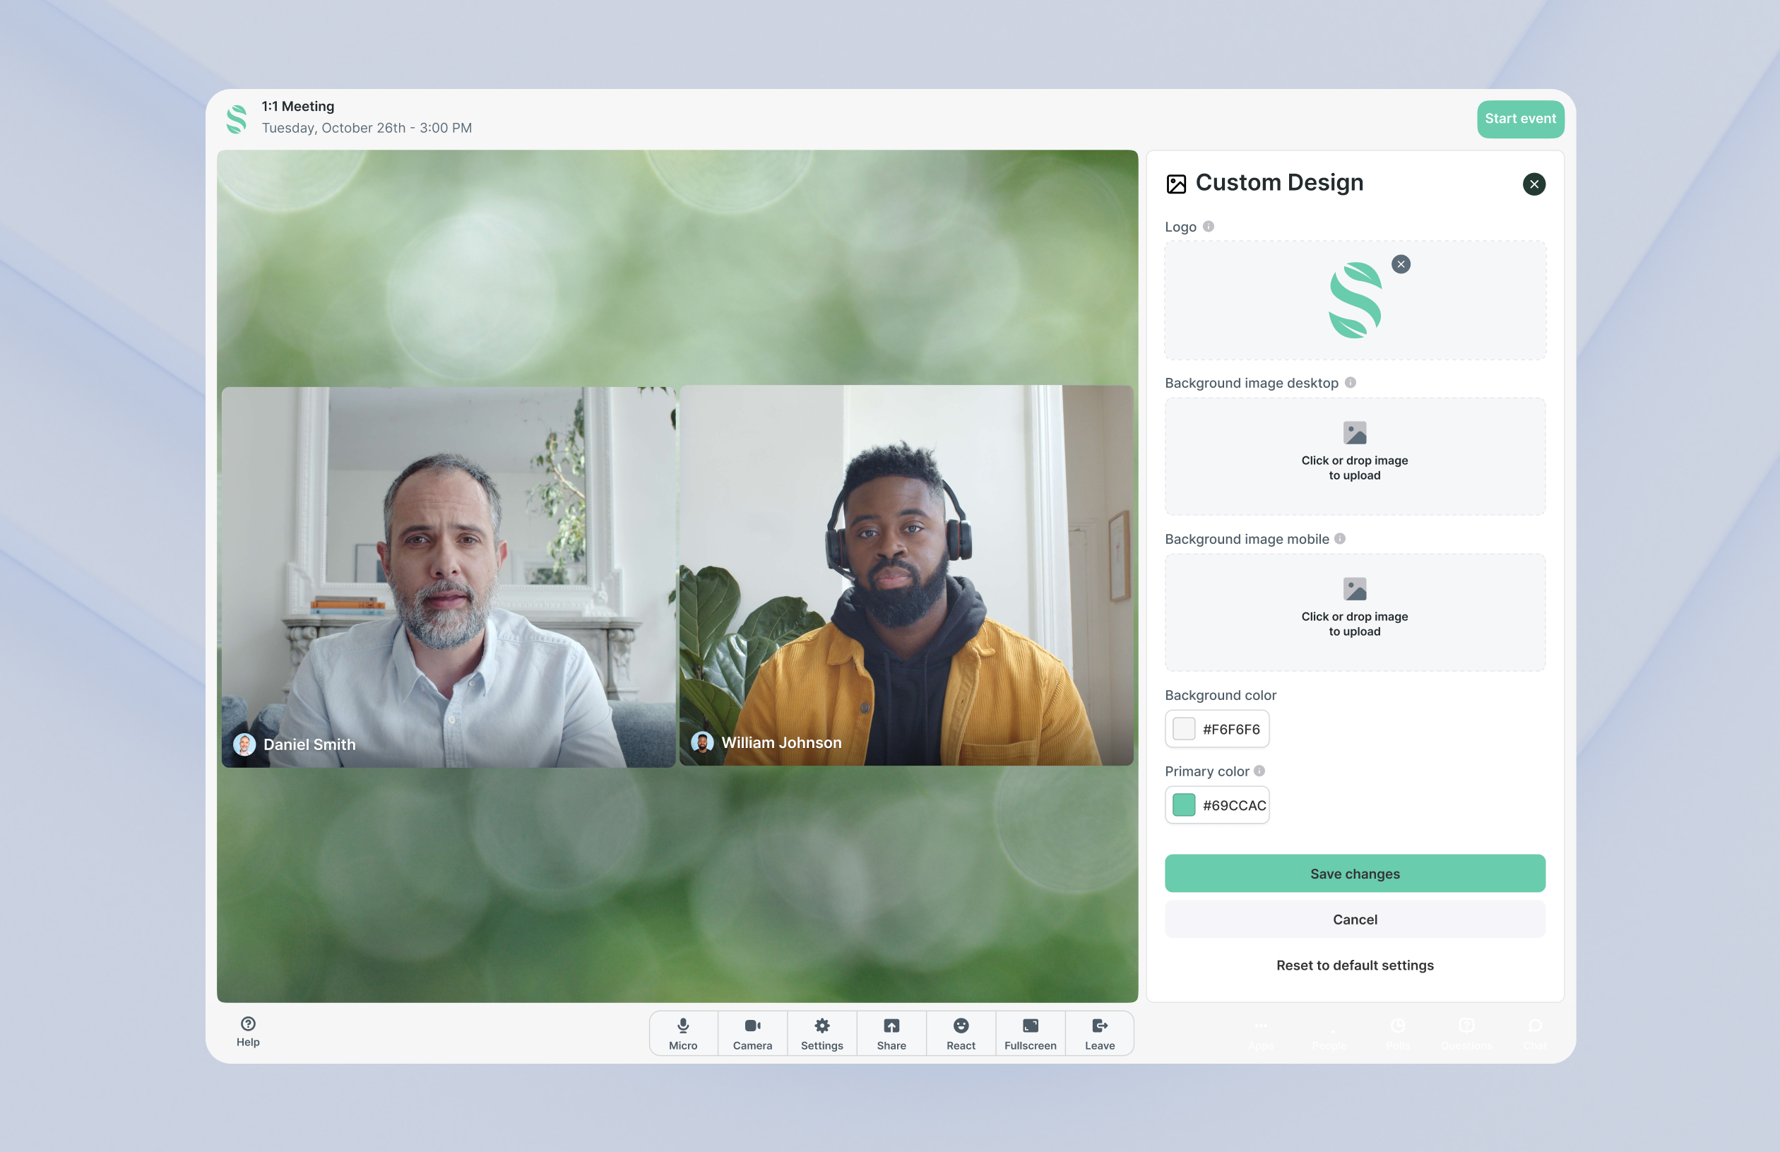The image size is (1780, 1152).
Task: Click the Share screen icon
Action: 891,1033
